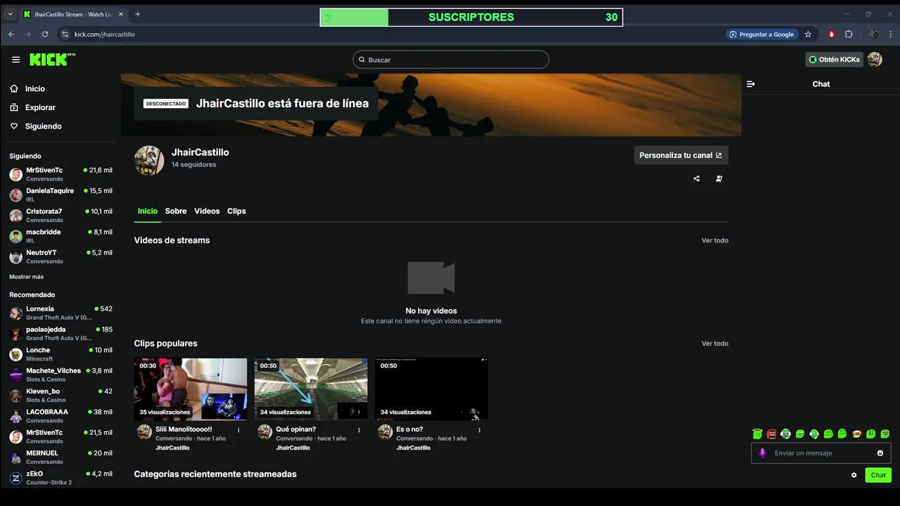
Task: Open options menu for Es o no? clip
Action: [x=480, y=430]
